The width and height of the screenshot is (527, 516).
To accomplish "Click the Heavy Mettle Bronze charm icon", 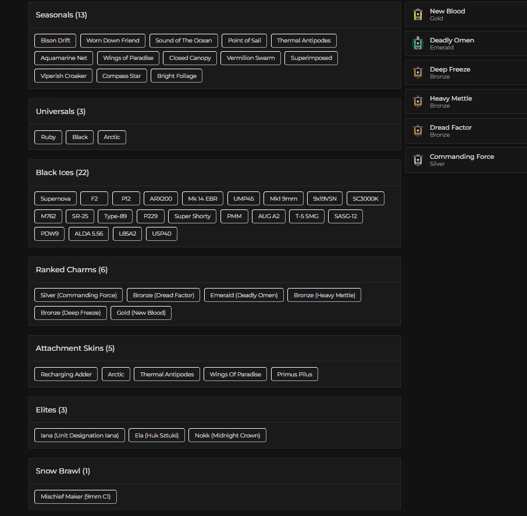I will [418, 102].
